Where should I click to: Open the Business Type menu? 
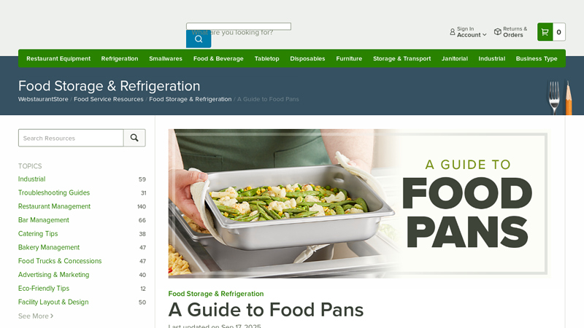pos(537,58)
